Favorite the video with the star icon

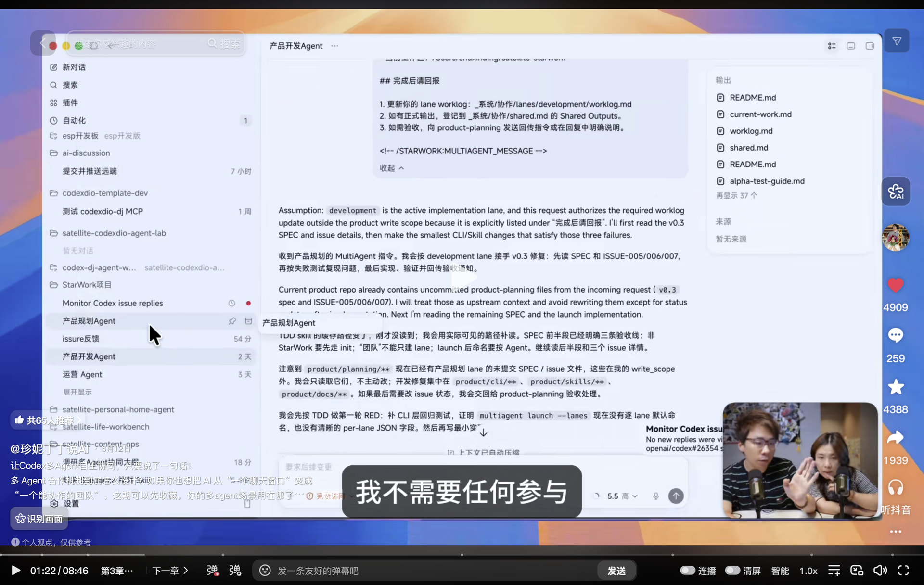[896, 387]
